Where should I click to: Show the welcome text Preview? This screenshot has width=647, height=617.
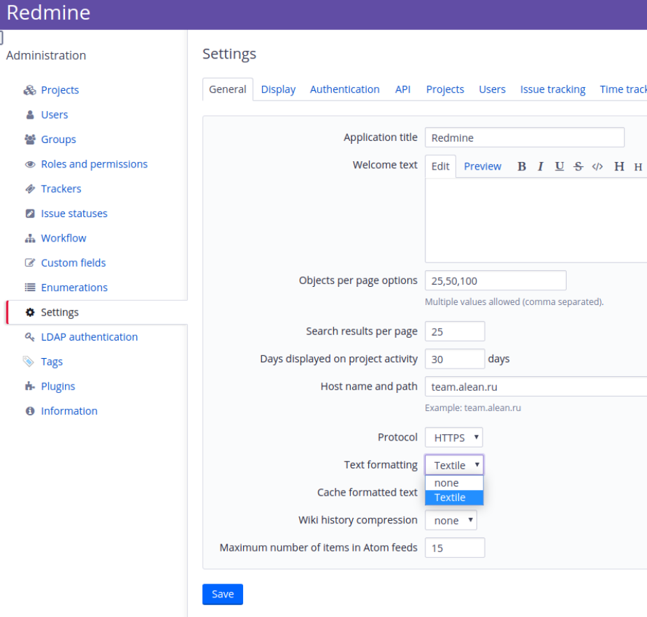pyautogui.click(x=482, y=167)
